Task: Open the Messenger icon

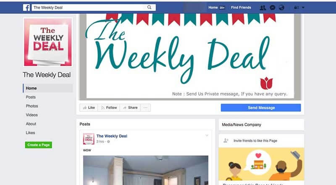Action: pos(272,8)
